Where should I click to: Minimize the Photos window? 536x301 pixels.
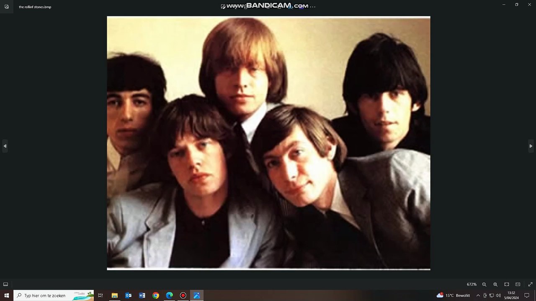coord(504,5)
